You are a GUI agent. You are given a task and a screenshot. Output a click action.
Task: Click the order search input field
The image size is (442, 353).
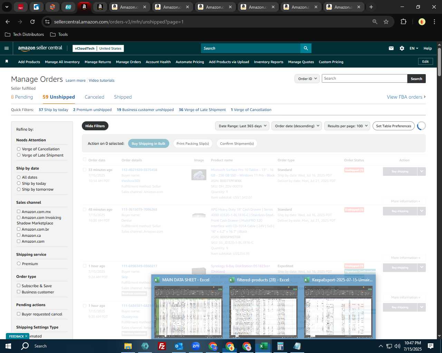[364, 79]
